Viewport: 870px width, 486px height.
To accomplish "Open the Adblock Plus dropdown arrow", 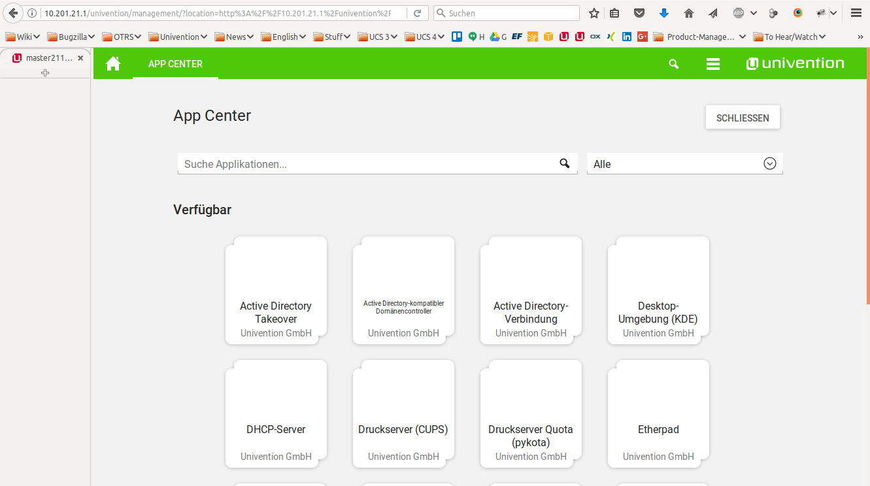I will click(754, 13).
